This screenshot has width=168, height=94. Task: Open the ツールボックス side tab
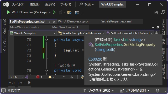pyautogui.click(x=163, y=27)
